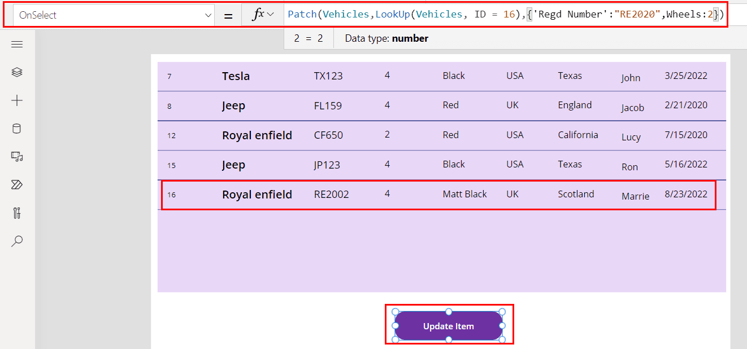Open the Power Automate pane
The image size is (747, 349).
[17, 185]
